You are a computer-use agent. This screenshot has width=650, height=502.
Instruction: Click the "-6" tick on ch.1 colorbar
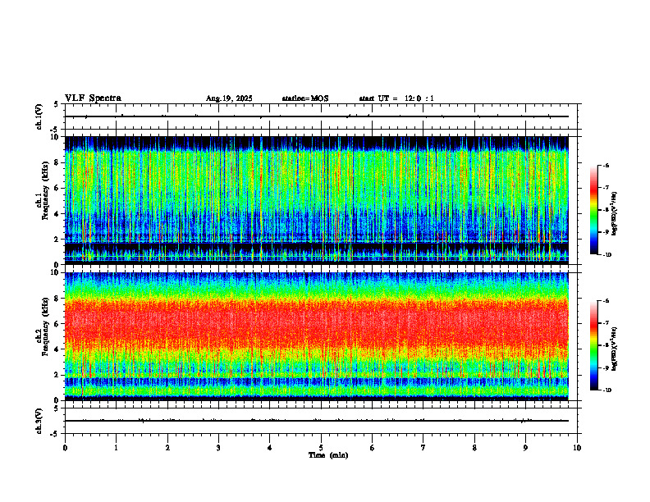[606, 166]
